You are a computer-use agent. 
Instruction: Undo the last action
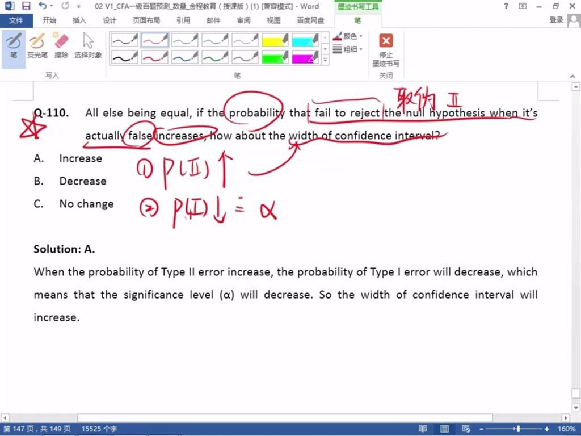tap(43, 6)
